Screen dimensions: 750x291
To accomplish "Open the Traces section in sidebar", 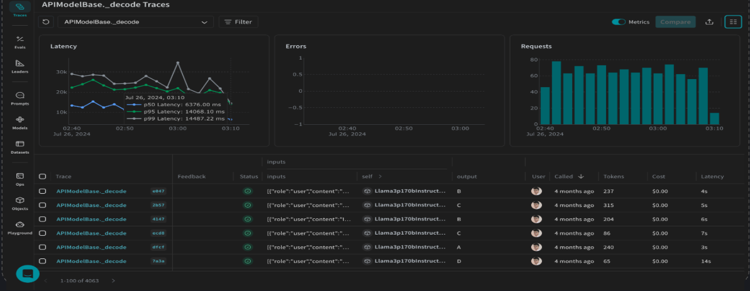I will [19, 10].
